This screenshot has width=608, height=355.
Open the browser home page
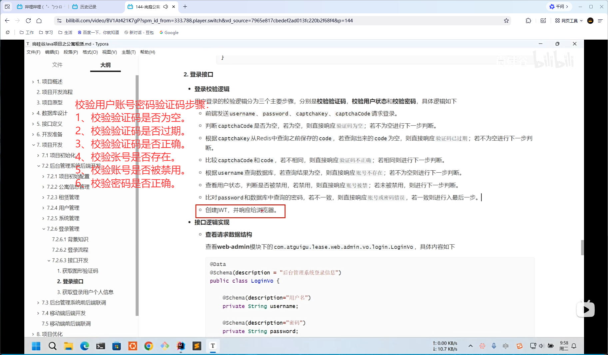(39, 21)
